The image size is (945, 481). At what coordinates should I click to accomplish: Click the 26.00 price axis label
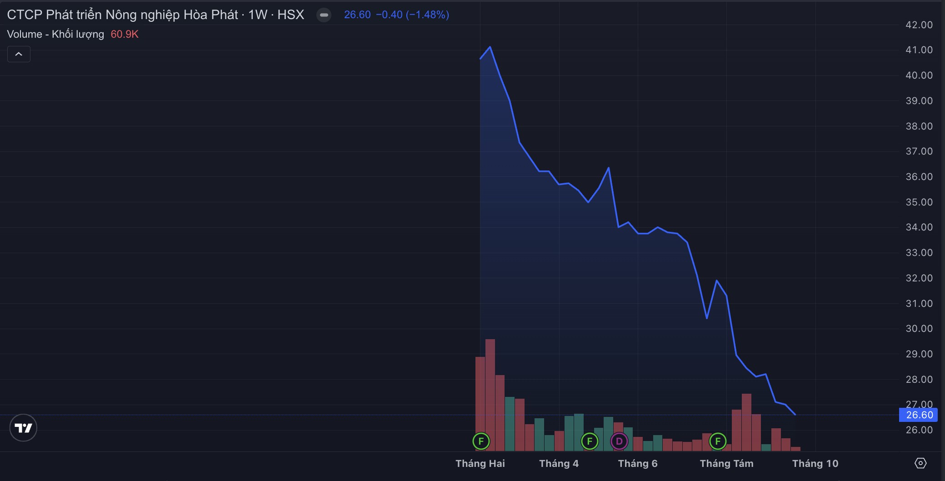[919, 430]
